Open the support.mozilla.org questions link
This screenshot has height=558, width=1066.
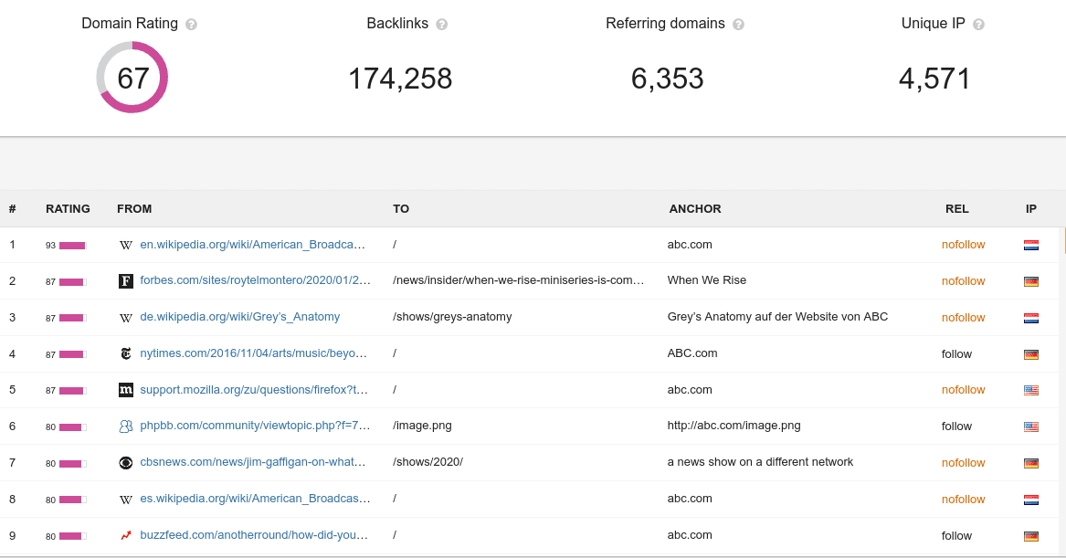(x=254, y=389)
